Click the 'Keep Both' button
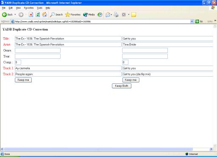The width and height of the screenshot is (217, 157). tap(122, 86)
